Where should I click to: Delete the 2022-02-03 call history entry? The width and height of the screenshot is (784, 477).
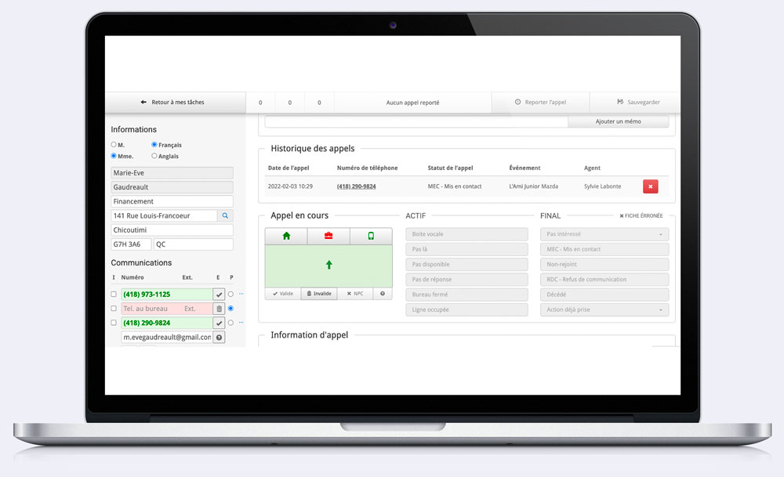click(x=650, y=186)
